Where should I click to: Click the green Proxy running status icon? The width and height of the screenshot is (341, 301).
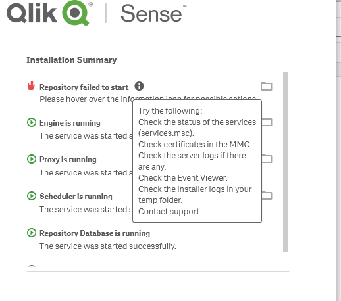coord(32,159)
